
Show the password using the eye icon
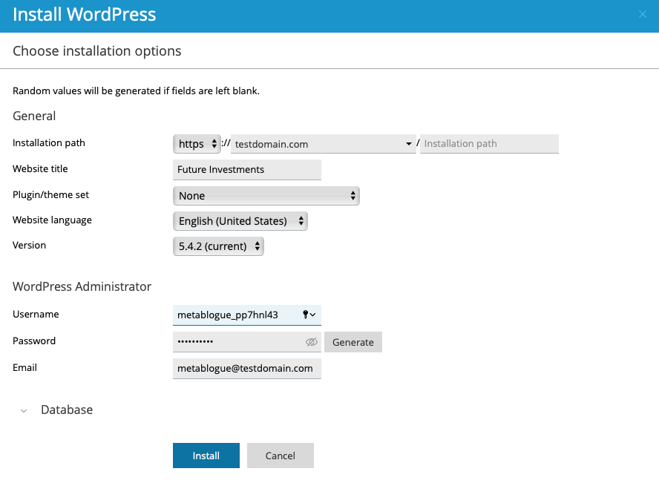tap(311, 342)
